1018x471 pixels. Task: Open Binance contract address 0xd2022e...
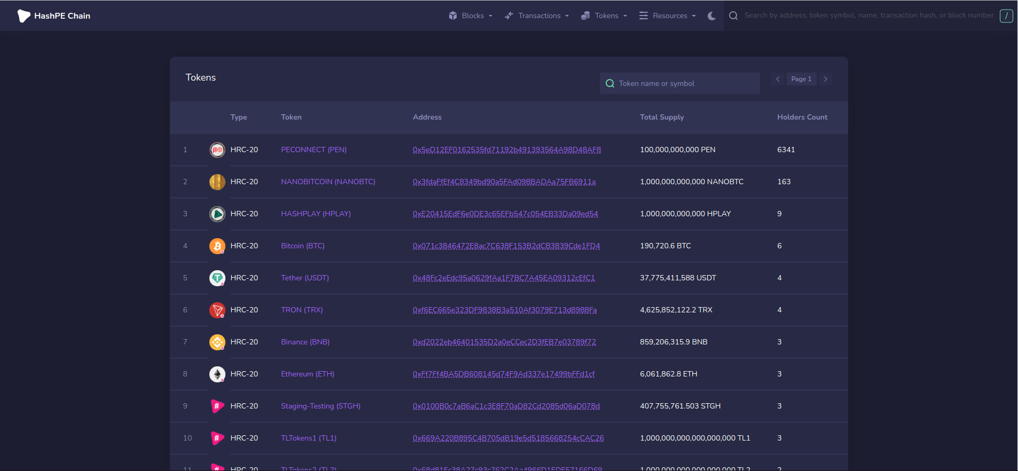504,342
